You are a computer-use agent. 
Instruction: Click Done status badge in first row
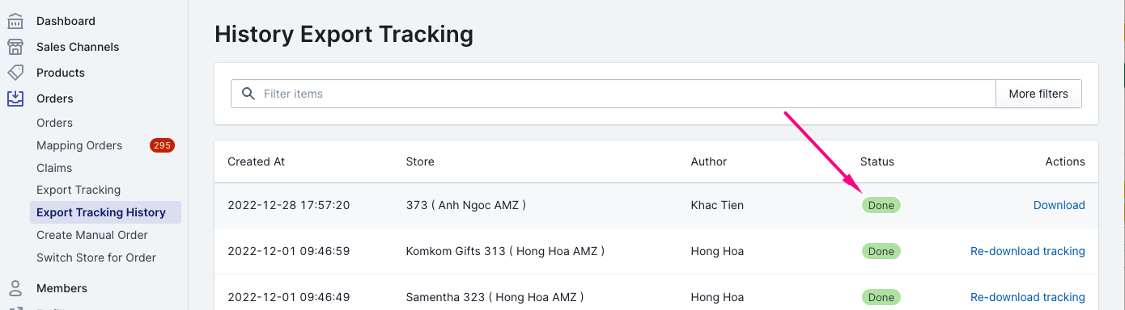tap(881, 205)
